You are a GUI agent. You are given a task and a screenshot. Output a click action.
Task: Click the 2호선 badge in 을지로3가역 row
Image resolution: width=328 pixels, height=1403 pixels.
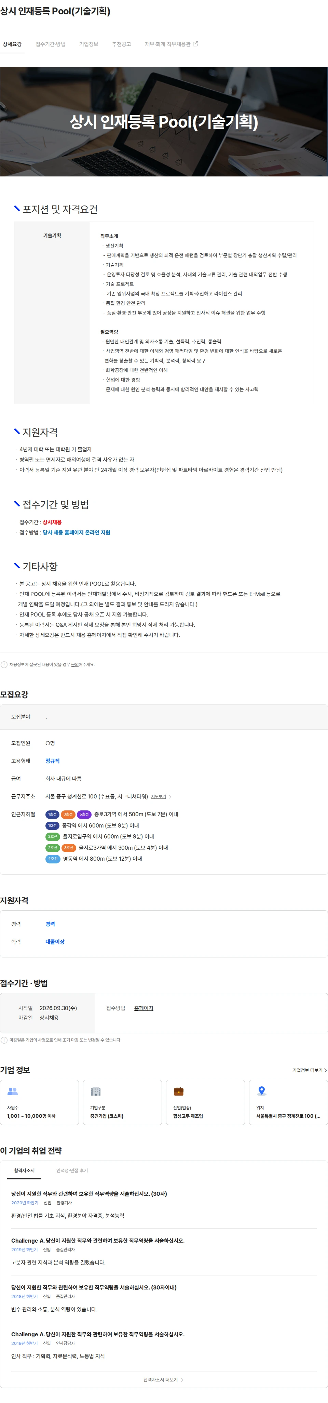[x=52, y=848]
